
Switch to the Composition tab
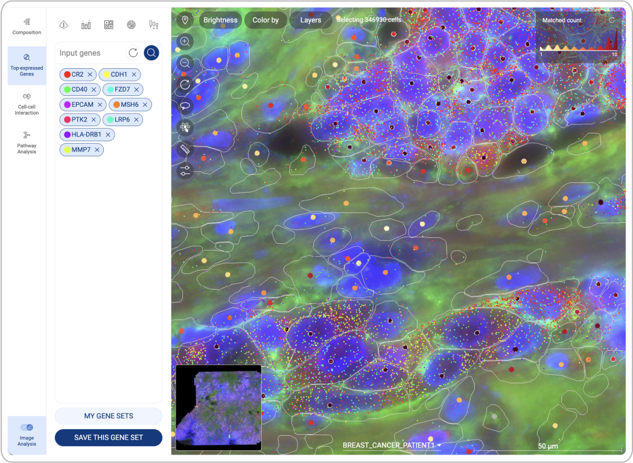click(27, 26)
